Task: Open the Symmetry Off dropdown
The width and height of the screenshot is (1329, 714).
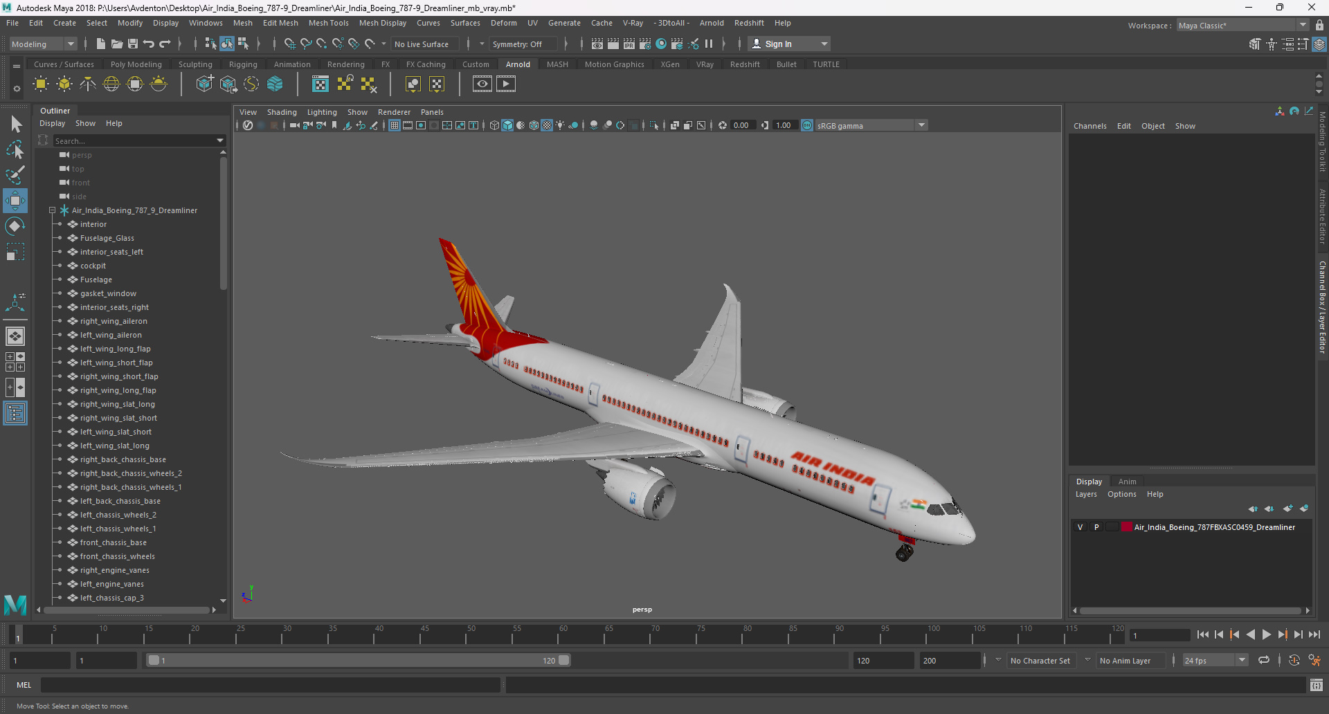Action: pos(523,44)
